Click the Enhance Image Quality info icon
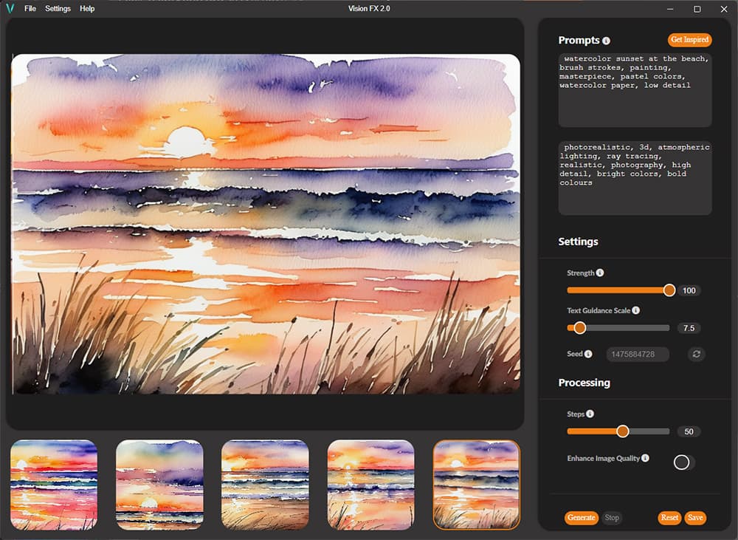The image size is (738, 540). (x=646, y=458)
